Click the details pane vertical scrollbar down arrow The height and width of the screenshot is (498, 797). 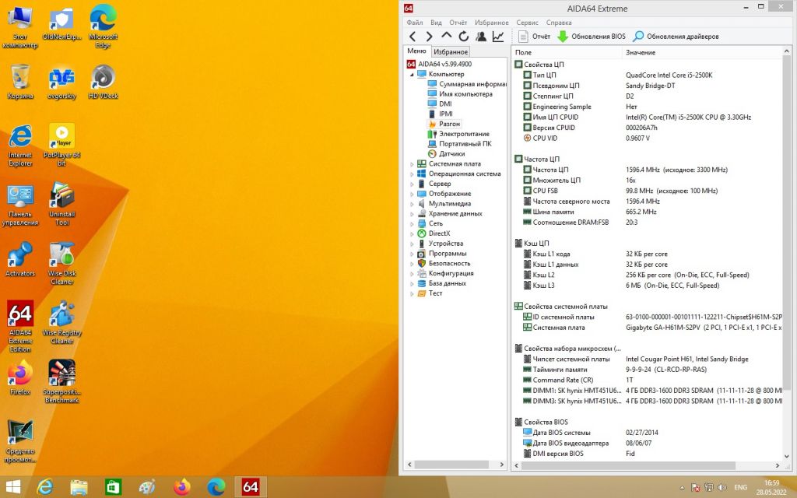787,456
